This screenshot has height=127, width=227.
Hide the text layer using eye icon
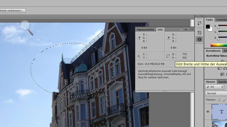click(x=208, y=112)
